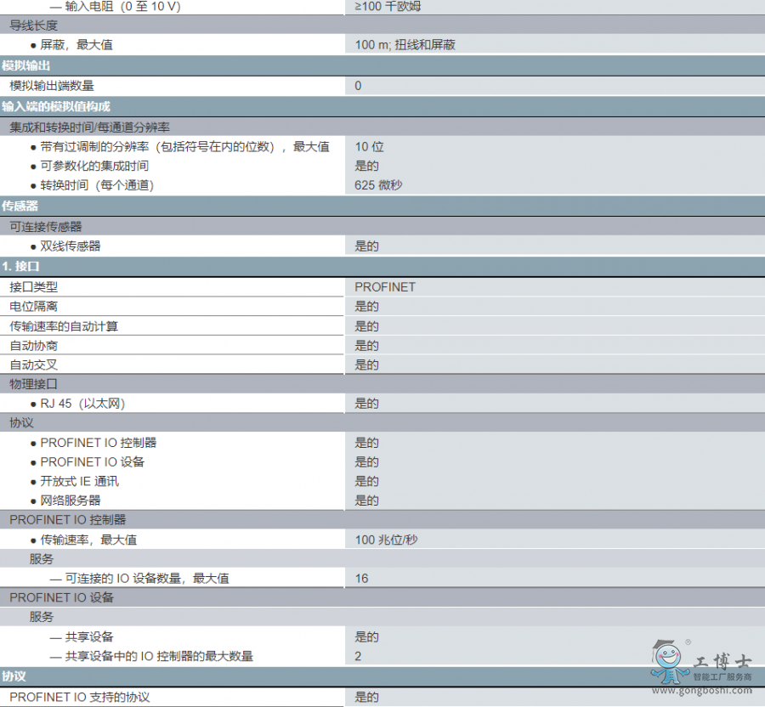Select the '模拟输出端数量' row label

52,86
